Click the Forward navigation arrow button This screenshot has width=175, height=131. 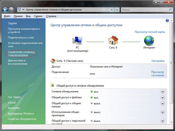click(x=11, y=10)
